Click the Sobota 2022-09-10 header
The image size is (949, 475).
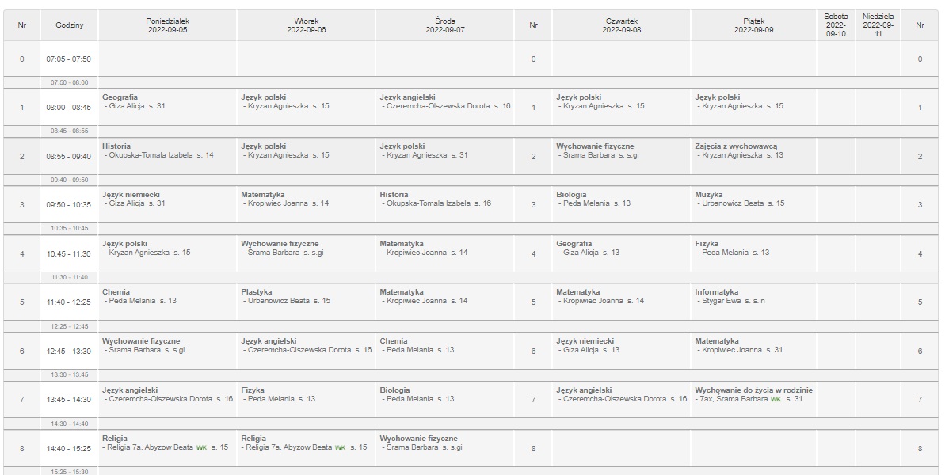click(x=836, y=25)
